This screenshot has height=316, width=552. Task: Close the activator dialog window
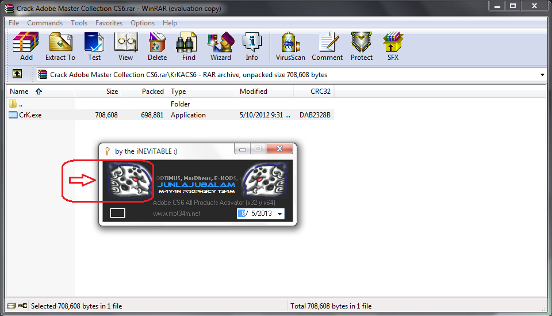[279, 149]
